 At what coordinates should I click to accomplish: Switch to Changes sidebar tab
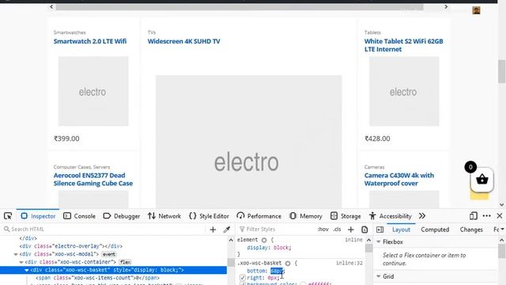[x=471, y=230]
